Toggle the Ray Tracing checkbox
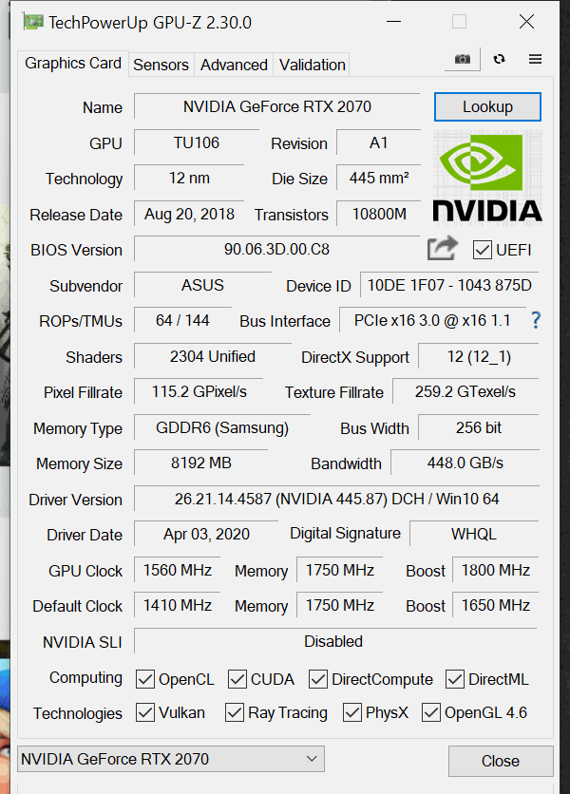 tap(235, 712)
